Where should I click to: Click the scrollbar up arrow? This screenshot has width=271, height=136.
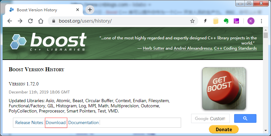tap(266, 30)
